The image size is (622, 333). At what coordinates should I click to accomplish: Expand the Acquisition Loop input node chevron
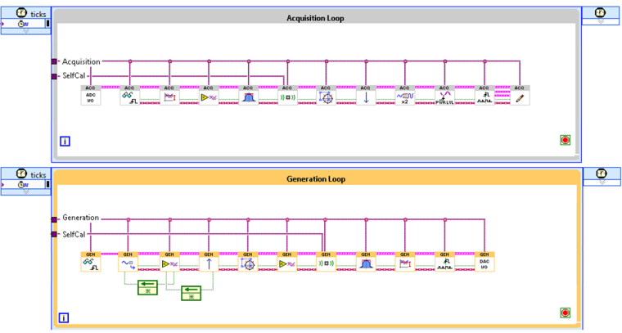click(26, 31)
